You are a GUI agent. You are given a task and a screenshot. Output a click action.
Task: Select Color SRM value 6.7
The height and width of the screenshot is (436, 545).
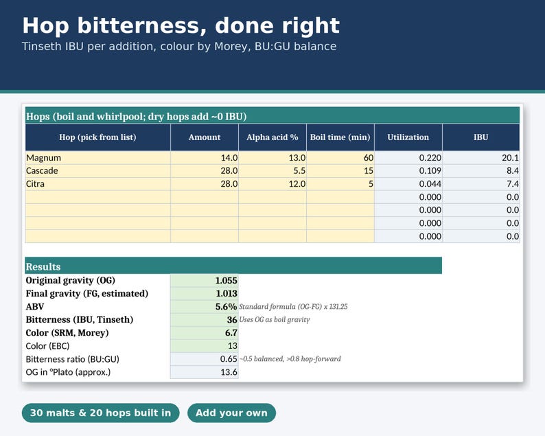205,333
